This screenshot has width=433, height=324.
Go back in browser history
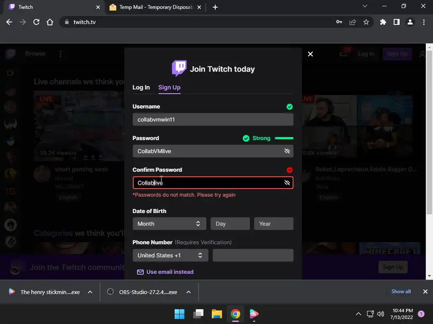(9, 22)
